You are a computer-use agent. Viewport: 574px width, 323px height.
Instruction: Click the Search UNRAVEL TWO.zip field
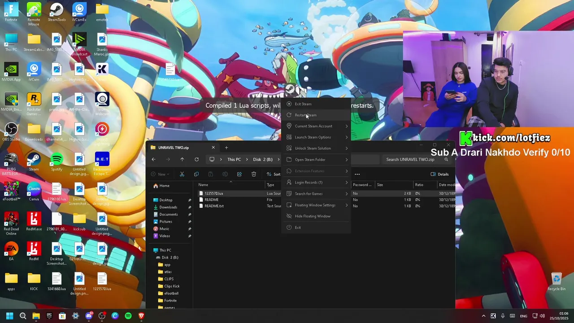tap(417, 159)
